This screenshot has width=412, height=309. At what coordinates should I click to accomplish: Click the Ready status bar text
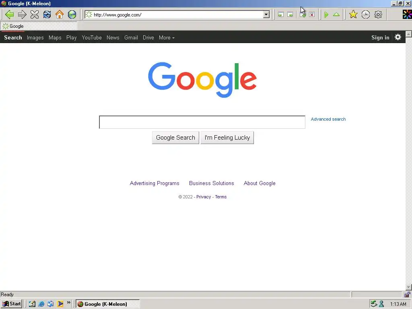[x=7, y=294]
